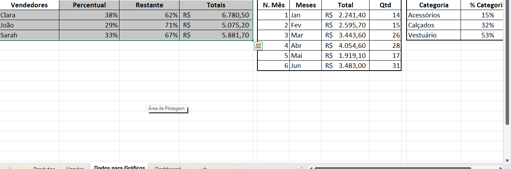Click the Qtd cell with value 31
Viewport: 511px width, 169px height.
point(385,65)
